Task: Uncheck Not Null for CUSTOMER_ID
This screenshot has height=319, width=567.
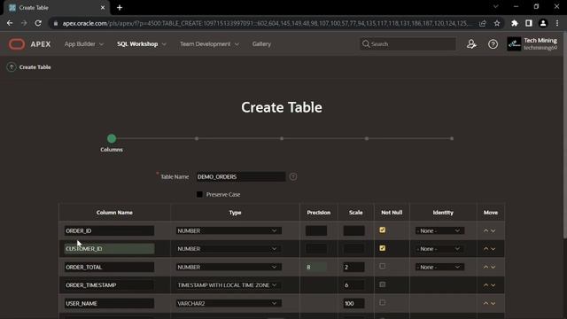Action: 382,248
